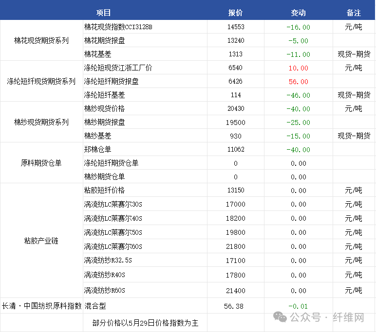Select the 涤纶短纤现货期货系列 category cell
376x332 pixels.
click(x=41, y=81)
